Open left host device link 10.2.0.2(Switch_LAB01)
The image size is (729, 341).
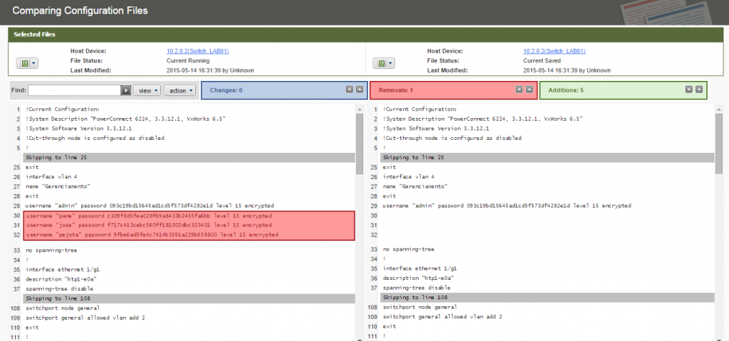click(x=197, y=51)
